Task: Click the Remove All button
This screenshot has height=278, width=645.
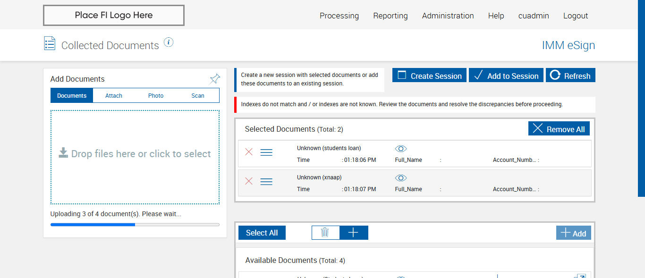Action: coord(559,129)
